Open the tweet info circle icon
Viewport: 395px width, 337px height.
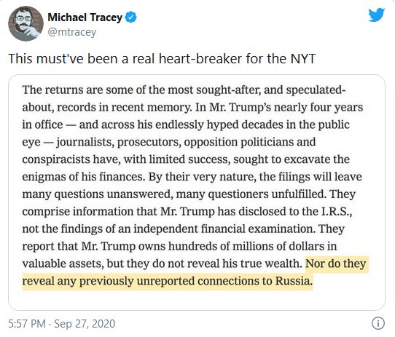(x=378, y=323)
